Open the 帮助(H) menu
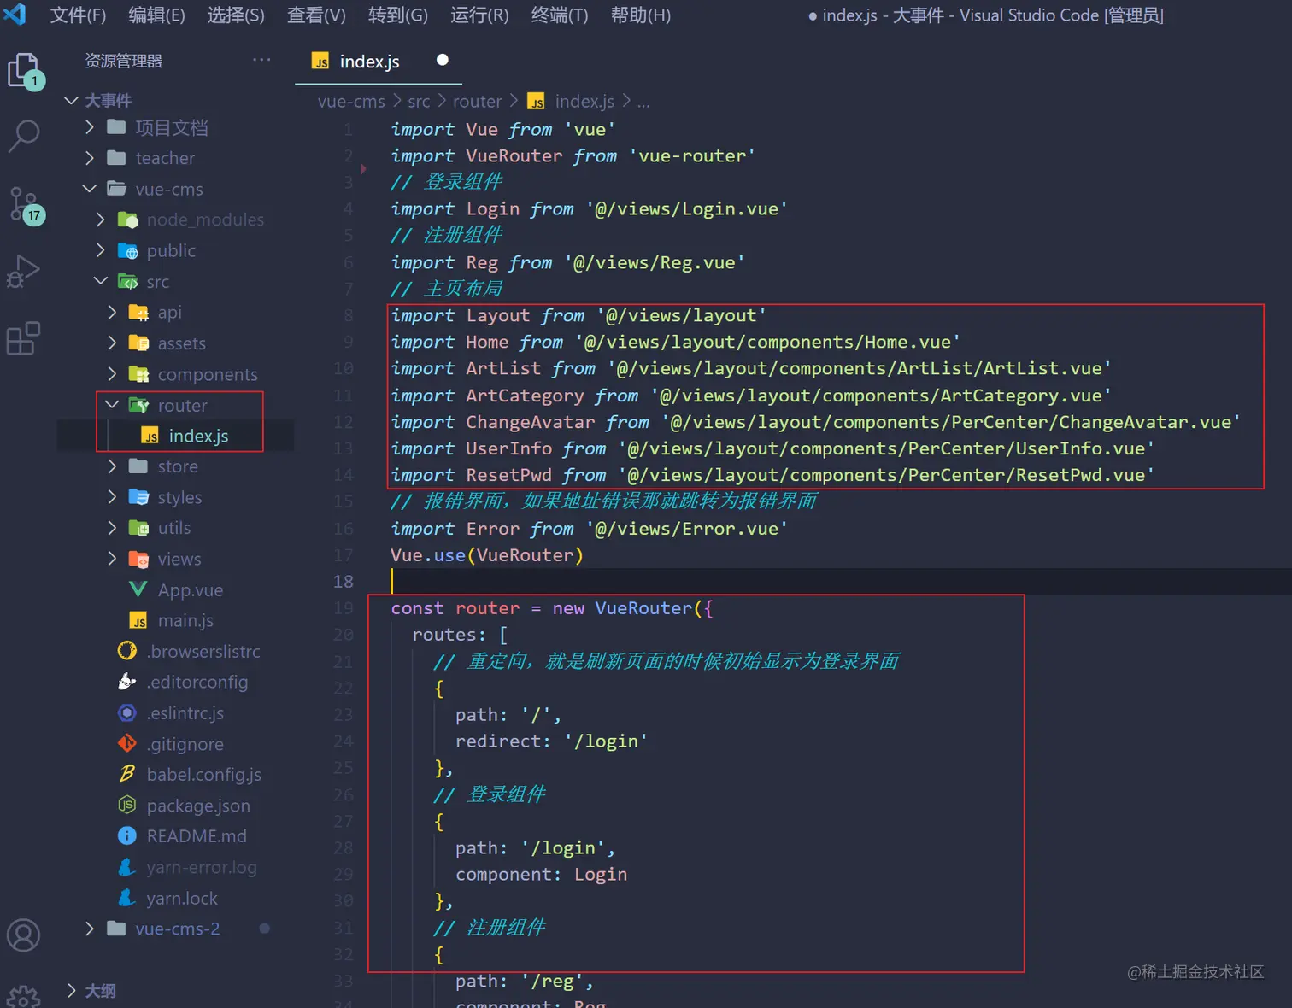Image resolution: width=1292 pixels, height=1008 pixels. pos(641,15)
